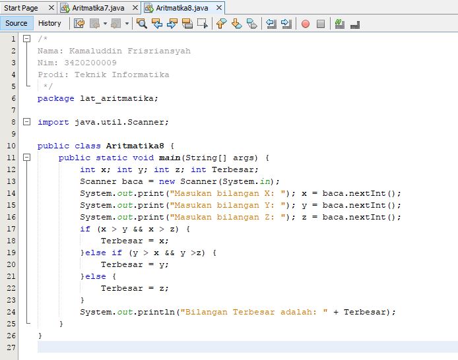The width and height of the screenshot is (458, 360).
Task: Click line number 17 in the gutter
Action: (x=11, y=229)
